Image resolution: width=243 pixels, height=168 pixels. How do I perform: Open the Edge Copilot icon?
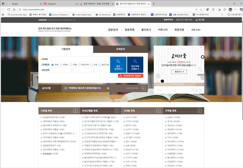click(x=241, y=9)
